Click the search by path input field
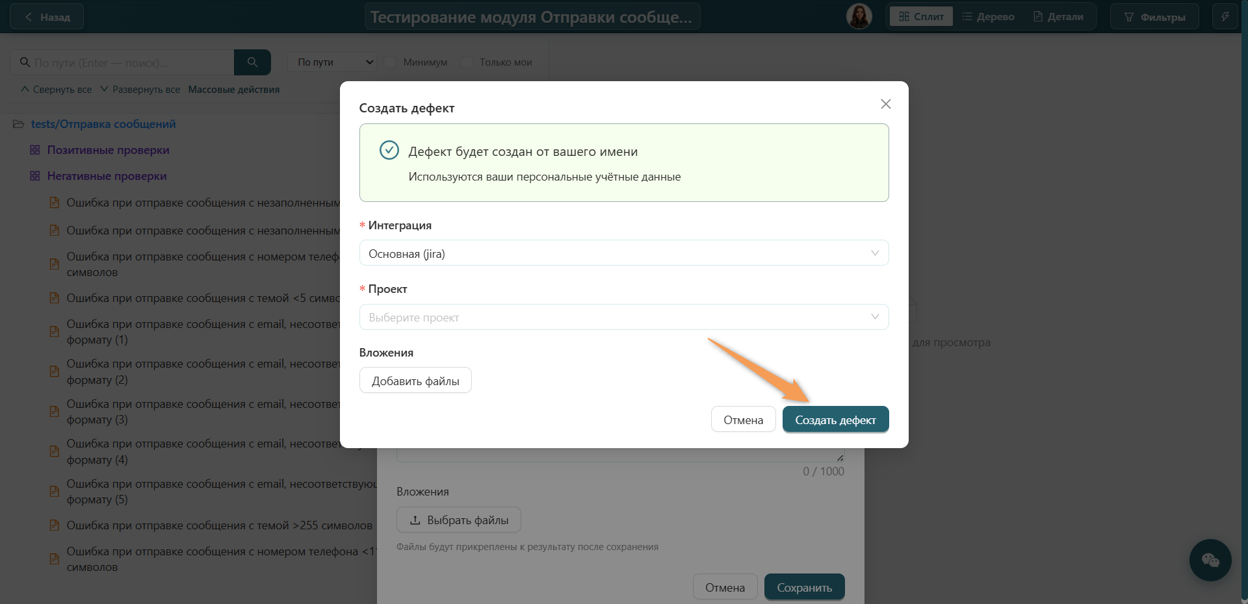 (122, 62)
